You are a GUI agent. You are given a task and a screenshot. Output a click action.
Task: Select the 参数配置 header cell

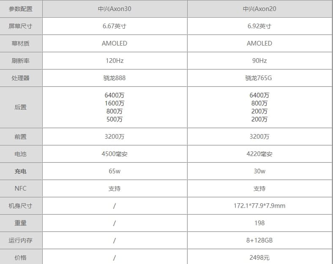[x=20, y=9]
